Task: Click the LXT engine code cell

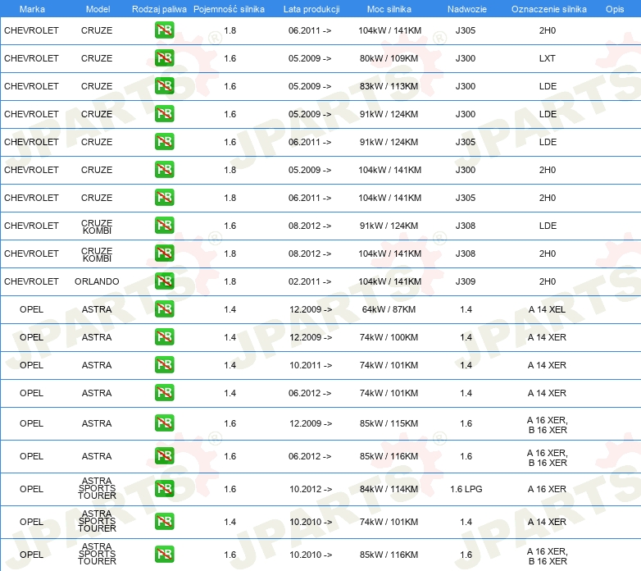Action: pyautogui.click(x=548, y=58)
